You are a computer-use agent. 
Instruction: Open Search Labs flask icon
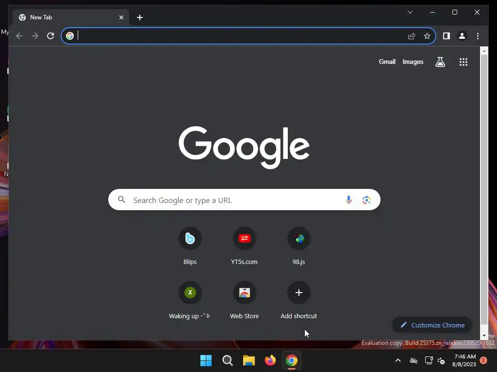(x=440, y=62)
